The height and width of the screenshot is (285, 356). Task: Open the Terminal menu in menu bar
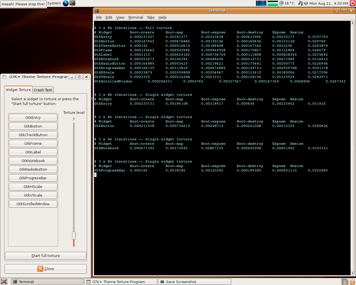(x=135, y=17)
